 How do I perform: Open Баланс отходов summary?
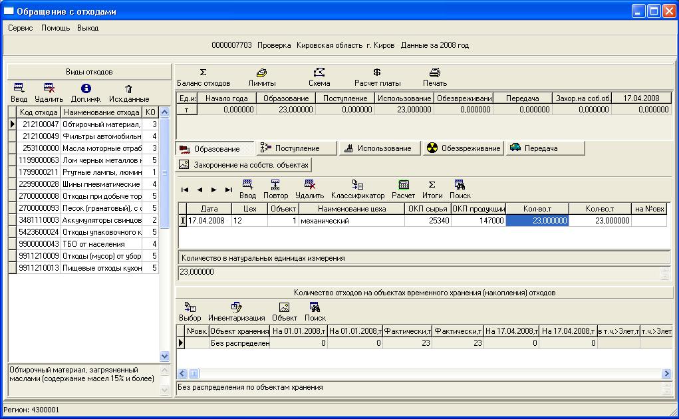(203, 77)
